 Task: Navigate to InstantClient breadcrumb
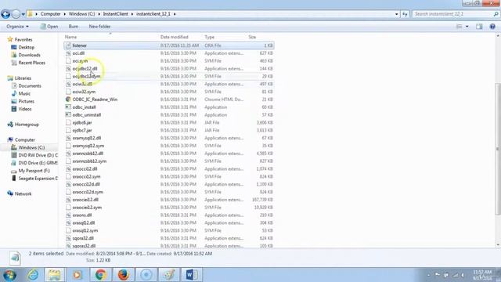tap(115, 14)
